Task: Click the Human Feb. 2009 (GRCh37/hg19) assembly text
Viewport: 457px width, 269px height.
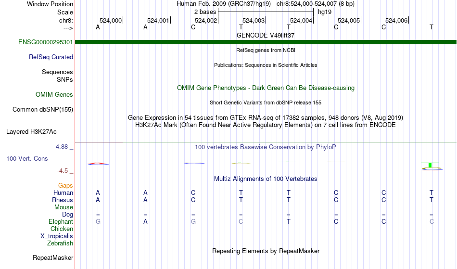Action: [224, 4]
